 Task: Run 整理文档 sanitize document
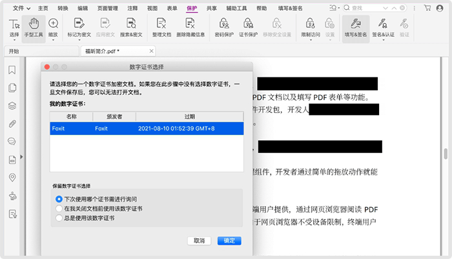click(161, 28)
